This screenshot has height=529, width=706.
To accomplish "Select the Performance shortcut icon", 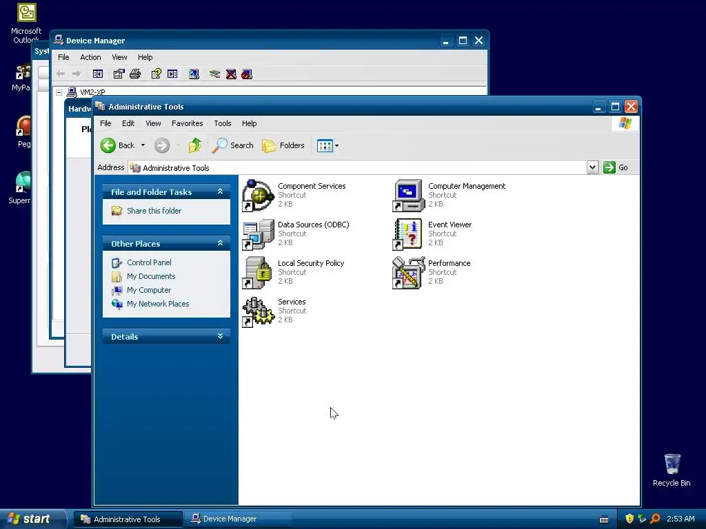I will (408, 273).
